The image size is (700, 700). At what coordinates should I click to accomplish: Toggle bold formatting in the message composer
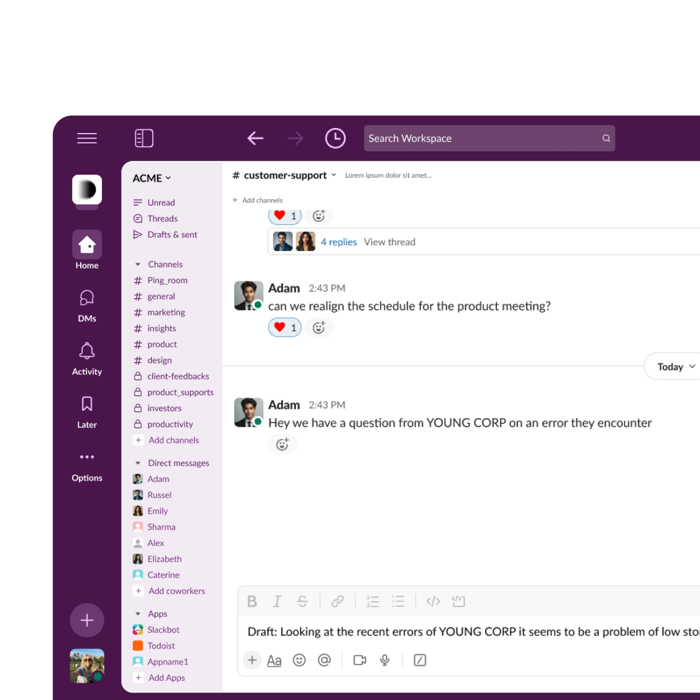pyautogui.click(x=252, y=601)
